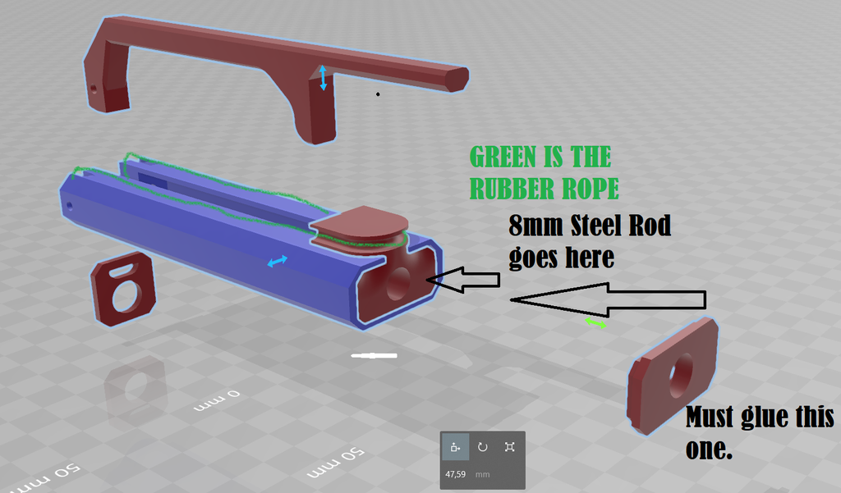The height and width of the screenshot is (493, 841).
Task: Click the vertical blue move arrow on the handle
Action: (x=324, y=78)
